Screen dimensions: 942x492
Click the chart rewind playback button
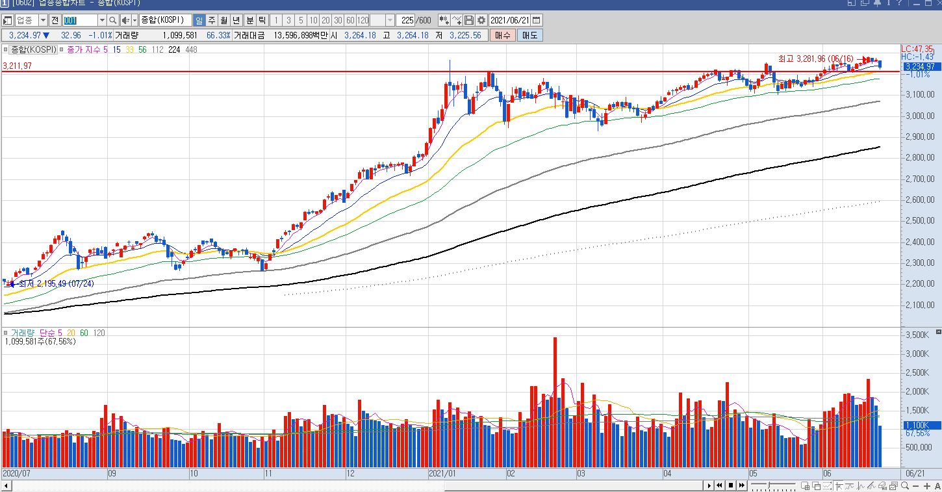point(720,486)
